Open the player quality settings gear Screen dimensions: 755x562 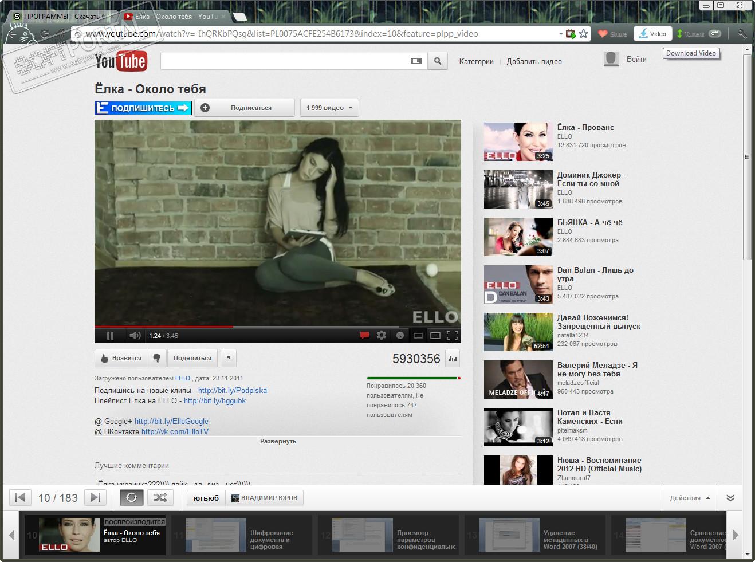click(382, 336)
